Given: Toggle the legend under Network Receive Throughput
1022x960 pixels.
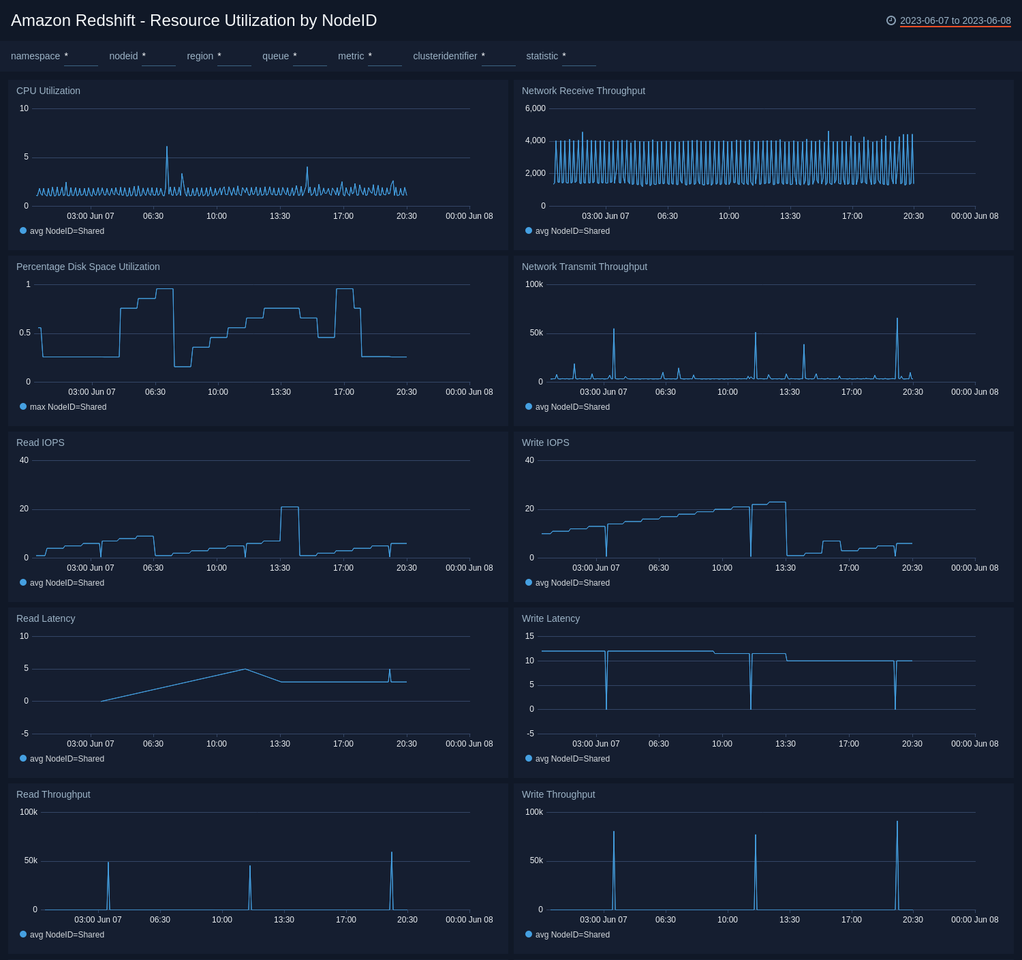Looking at the screenshot, I should pos(569,231).
